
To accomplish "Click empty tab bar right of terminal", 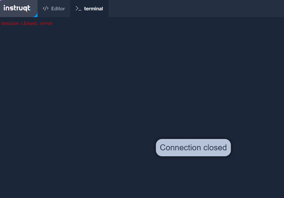I will click(196, 8).
